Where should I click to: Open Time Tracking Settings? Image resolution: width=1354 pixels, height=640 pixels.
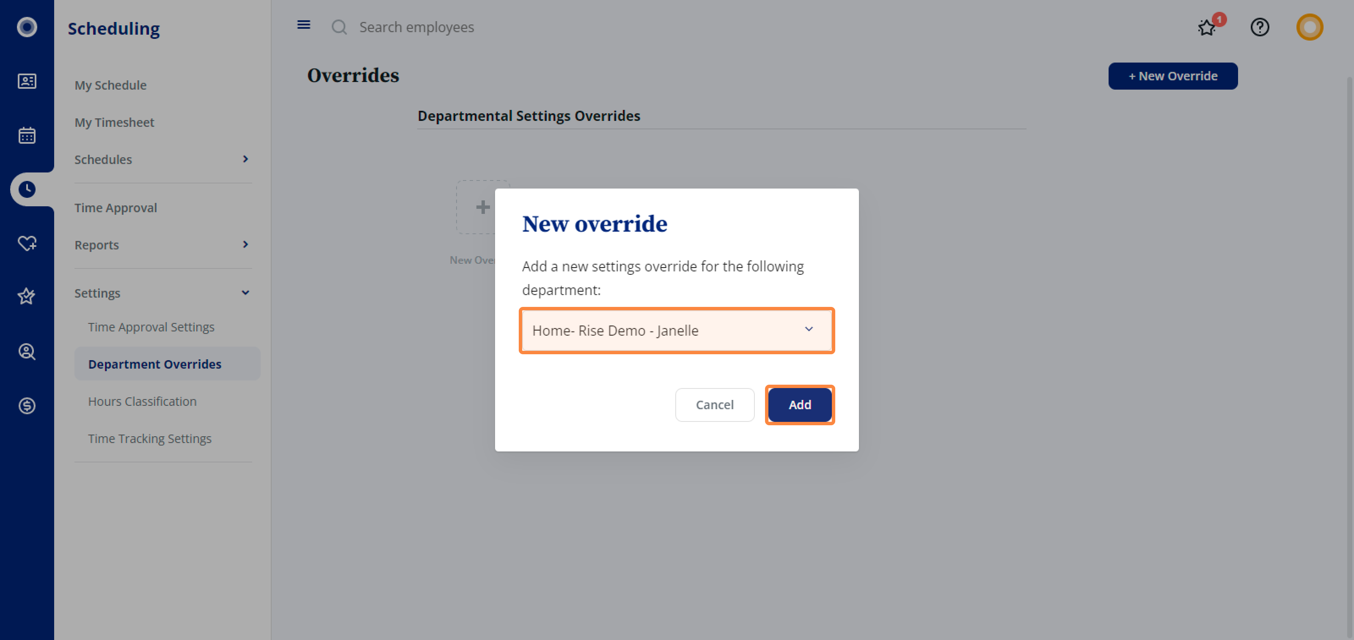tap(149, 438)
